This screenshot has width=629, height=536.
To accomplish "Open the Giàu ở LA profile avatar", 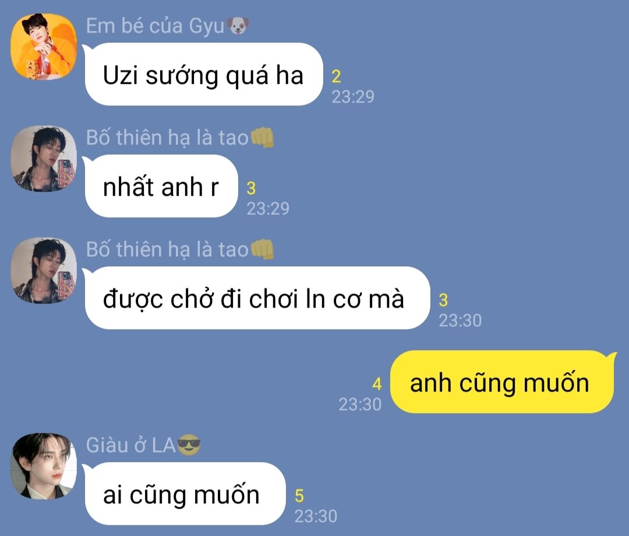I will click(x=43, y=466).
